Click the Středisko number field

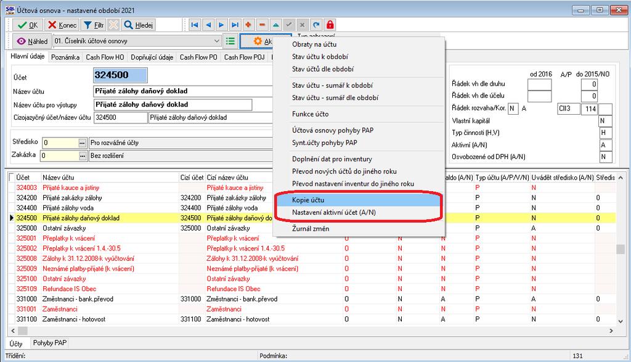click(60, 143)
